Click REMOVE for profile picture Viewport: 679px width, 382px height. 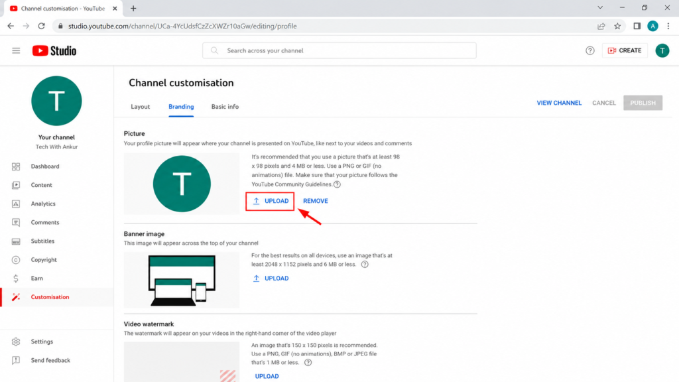coord(316,201)
